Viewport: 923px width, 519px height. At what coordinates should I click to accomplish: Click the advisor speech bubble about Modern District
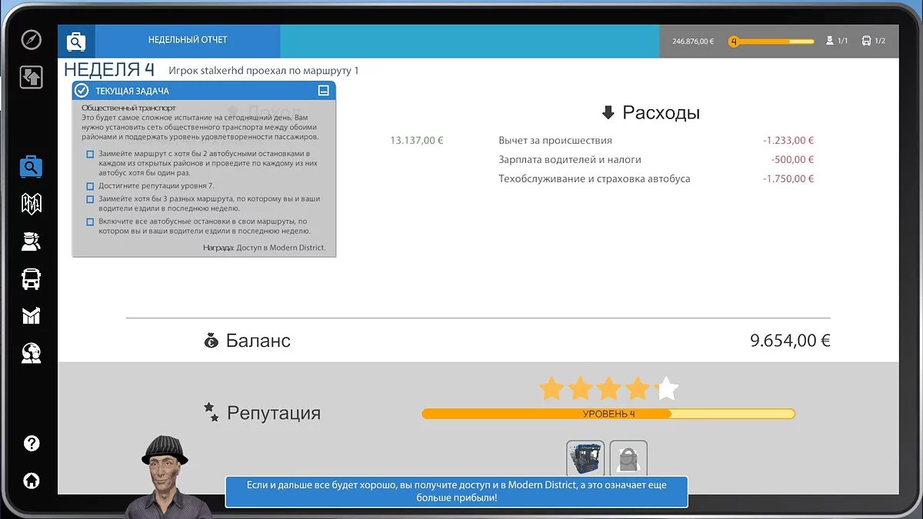pos(457,491)
